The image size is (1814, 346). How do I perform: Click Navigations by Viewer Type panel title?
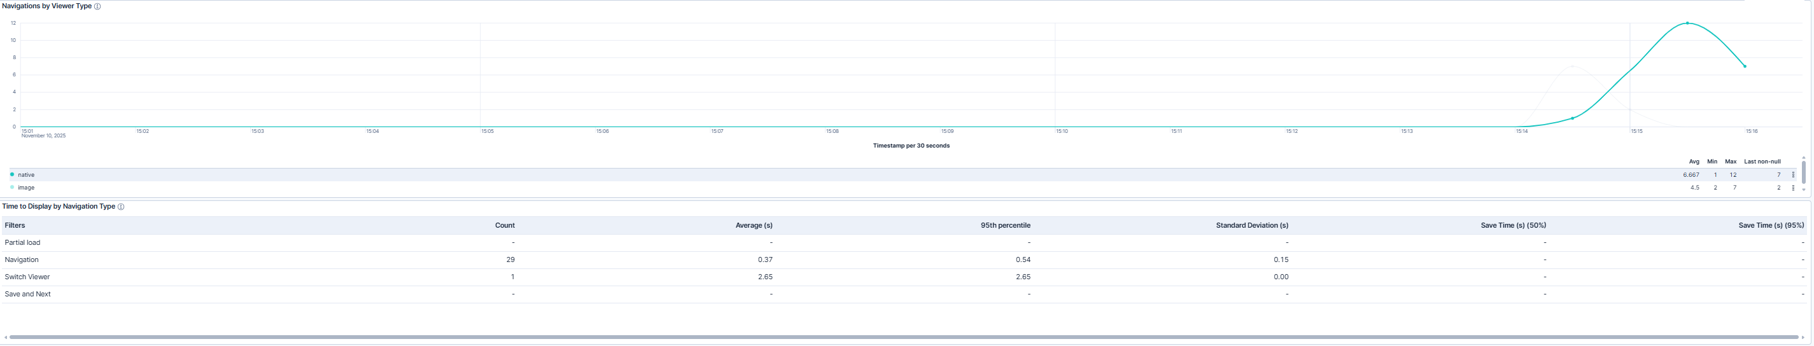coord(47,6)
